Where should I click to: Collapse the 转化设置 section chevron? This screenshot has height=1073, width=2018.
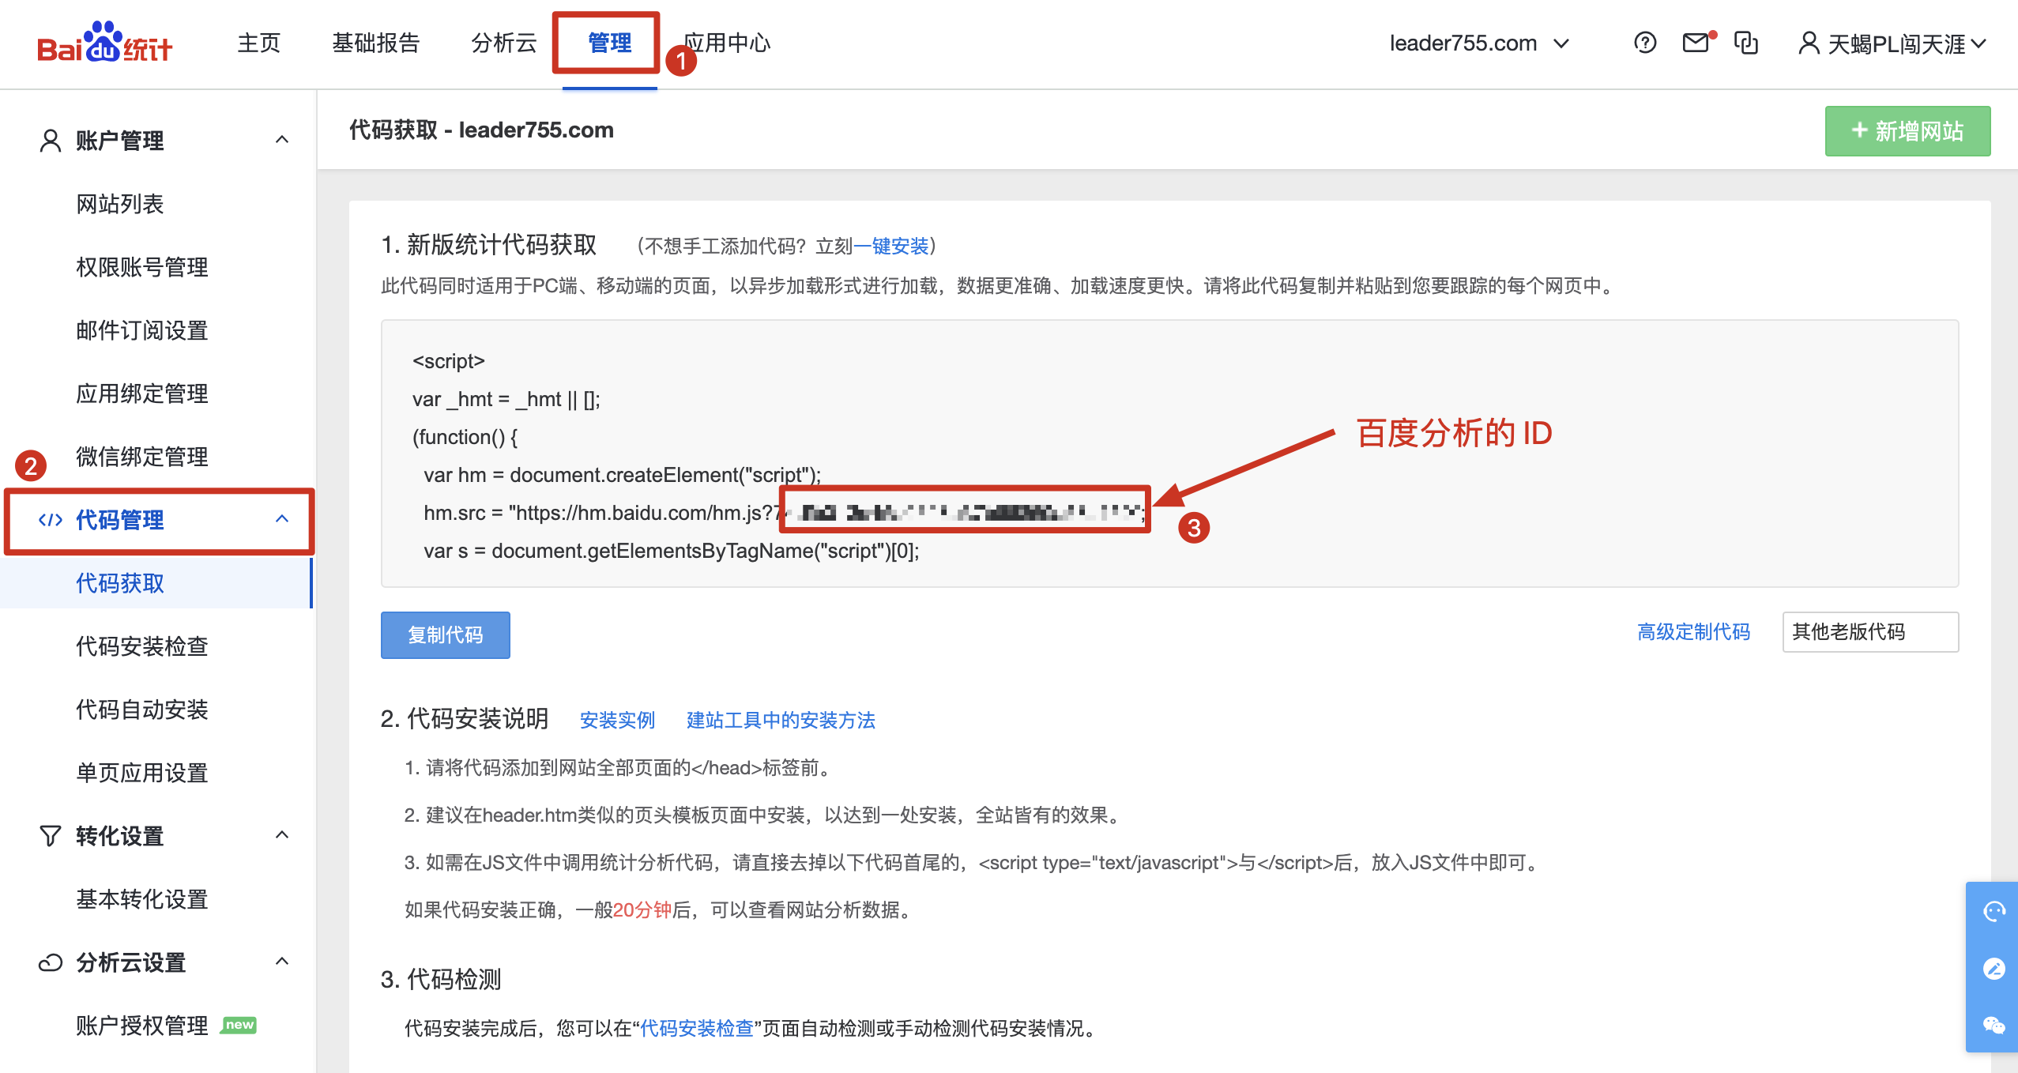[282, 835]
